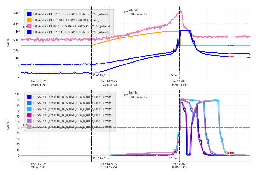Click the TC_A_TEMP_FIFO_B legend label
The image size is (256, 175).
point(73,103)
